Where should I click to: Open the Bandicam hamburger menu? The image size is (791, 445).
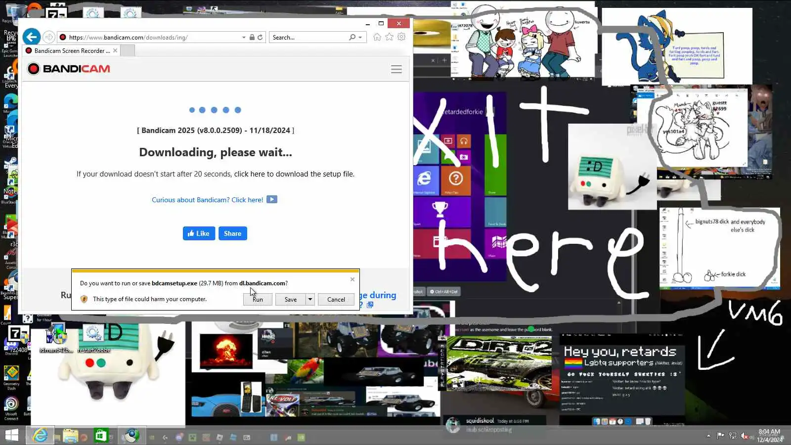396,69
